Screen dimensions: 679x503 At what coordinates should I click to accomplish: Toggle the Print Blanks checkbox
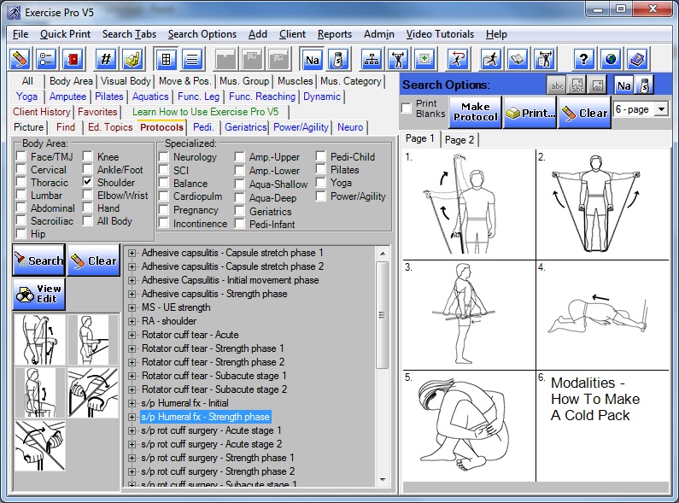coord(407,108)
